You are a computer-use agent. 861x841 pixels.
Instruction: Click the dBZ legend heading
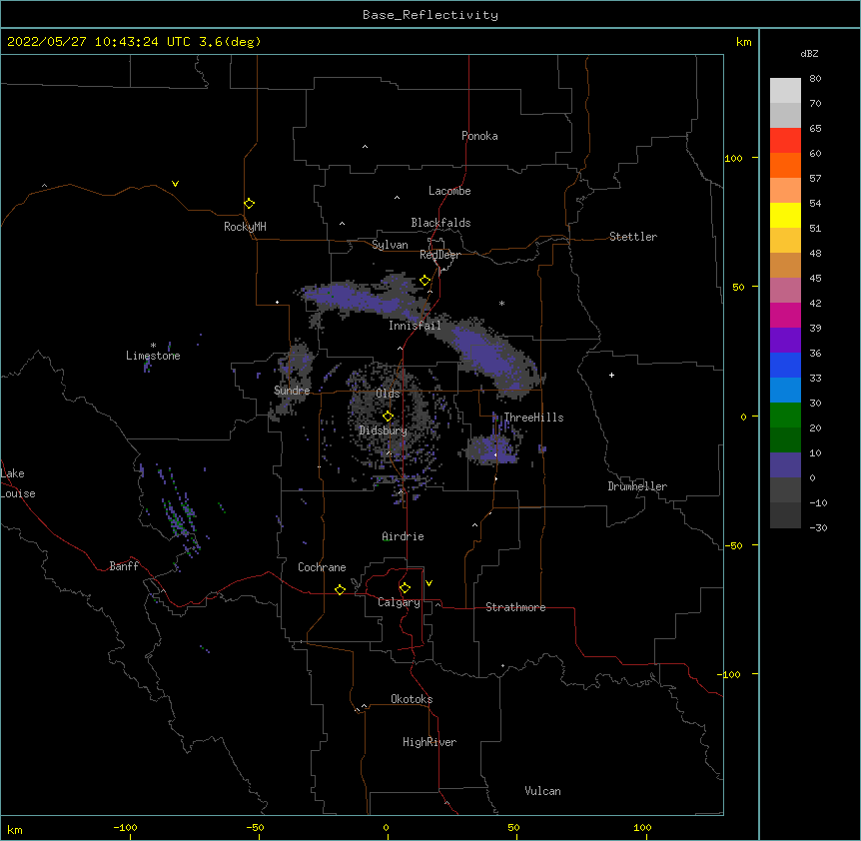click(809, 53)
